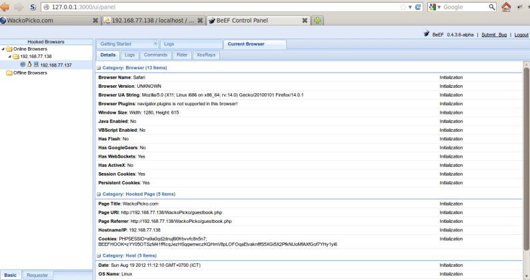Image resolution: width=530 pixels, height=280 pixels.
Task: Bookmark the page with the star icon
Action: pyautogui.click(x=401, y=7)
